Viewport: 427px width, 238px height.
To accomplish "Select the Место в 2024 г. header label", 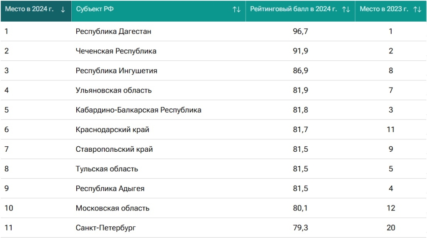I will pyautogui.click(x=29, y=9).
